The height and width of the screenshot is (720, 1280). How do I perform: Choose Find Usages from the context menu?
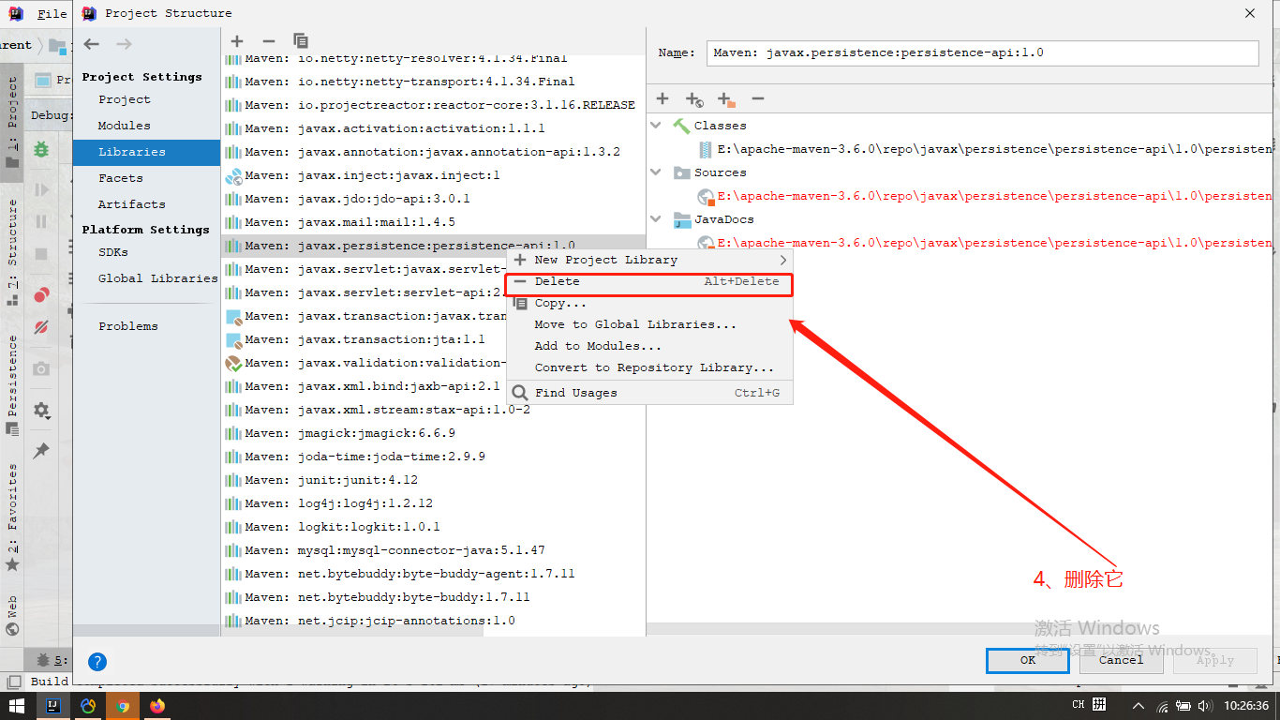click(x=649, y=393)
